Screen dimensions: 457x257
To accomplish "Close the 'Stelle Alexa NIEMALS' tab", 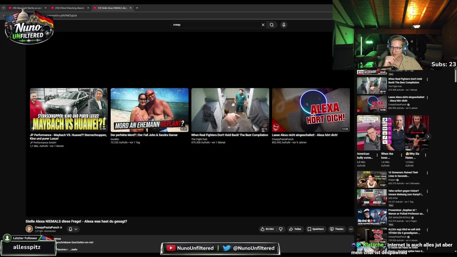I will point(131,8).
